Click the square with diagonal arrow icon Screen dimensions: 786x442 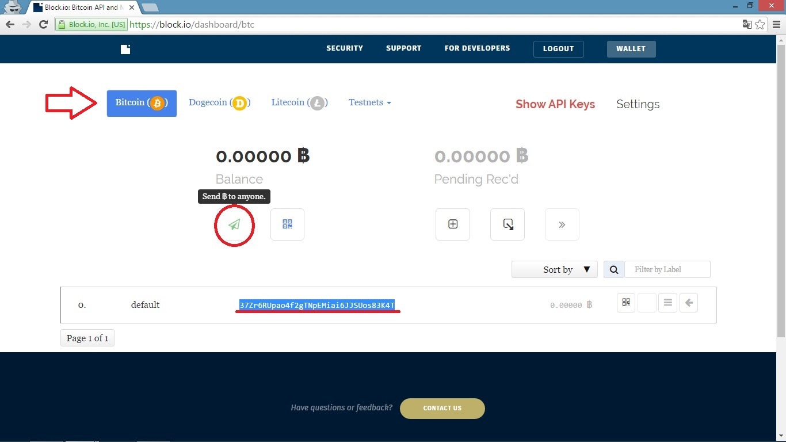pyautogui.click(x=508, y=224)
